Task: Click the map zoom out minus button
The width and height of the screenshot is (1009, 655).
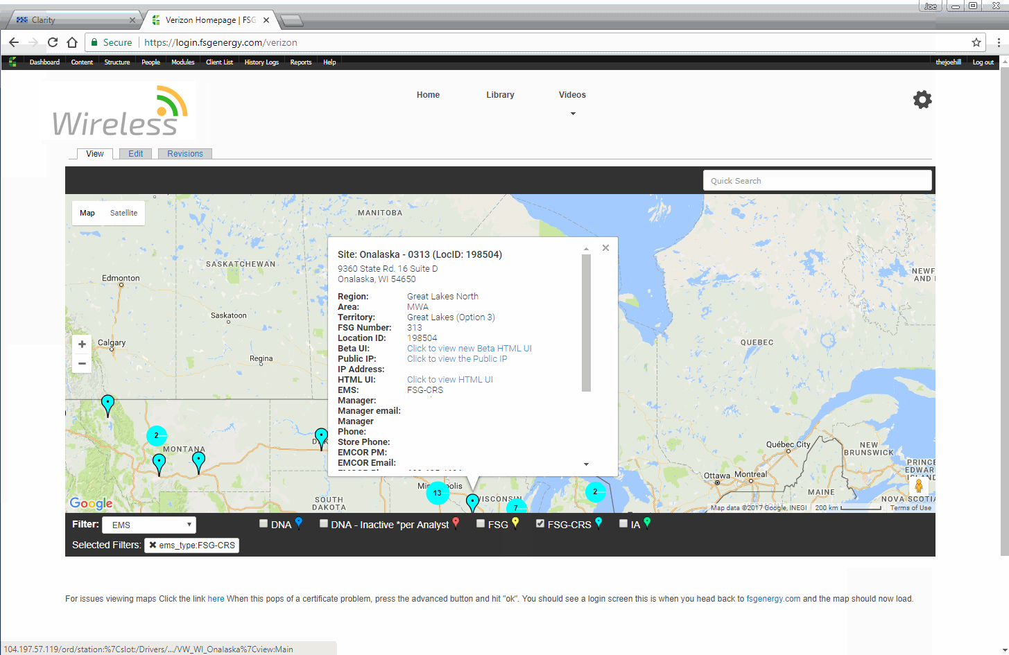Action: [x=82, y=363]
